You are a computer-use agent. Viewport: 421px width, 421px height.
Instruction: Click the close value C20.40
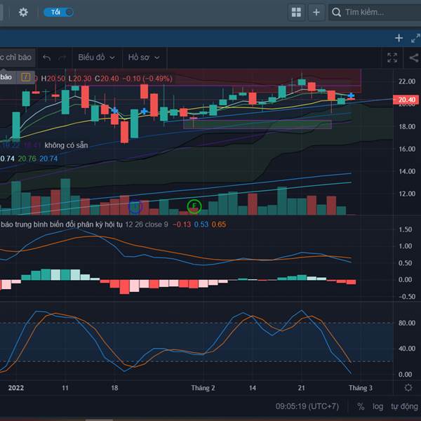(x=107, y=79)
